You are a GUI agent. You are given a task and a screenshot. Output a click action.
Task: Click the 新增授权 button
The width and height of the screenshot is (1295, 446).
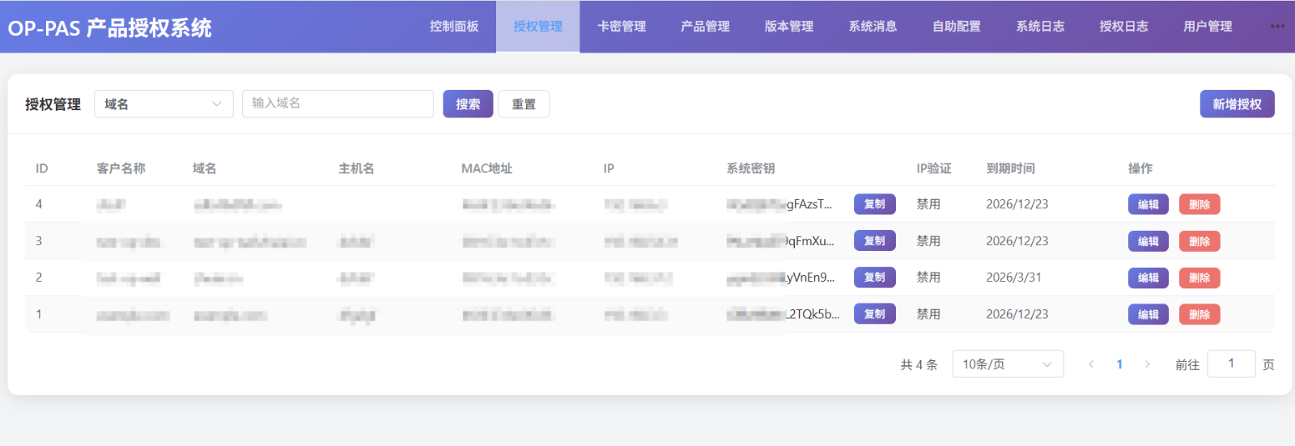[1237, 104]
